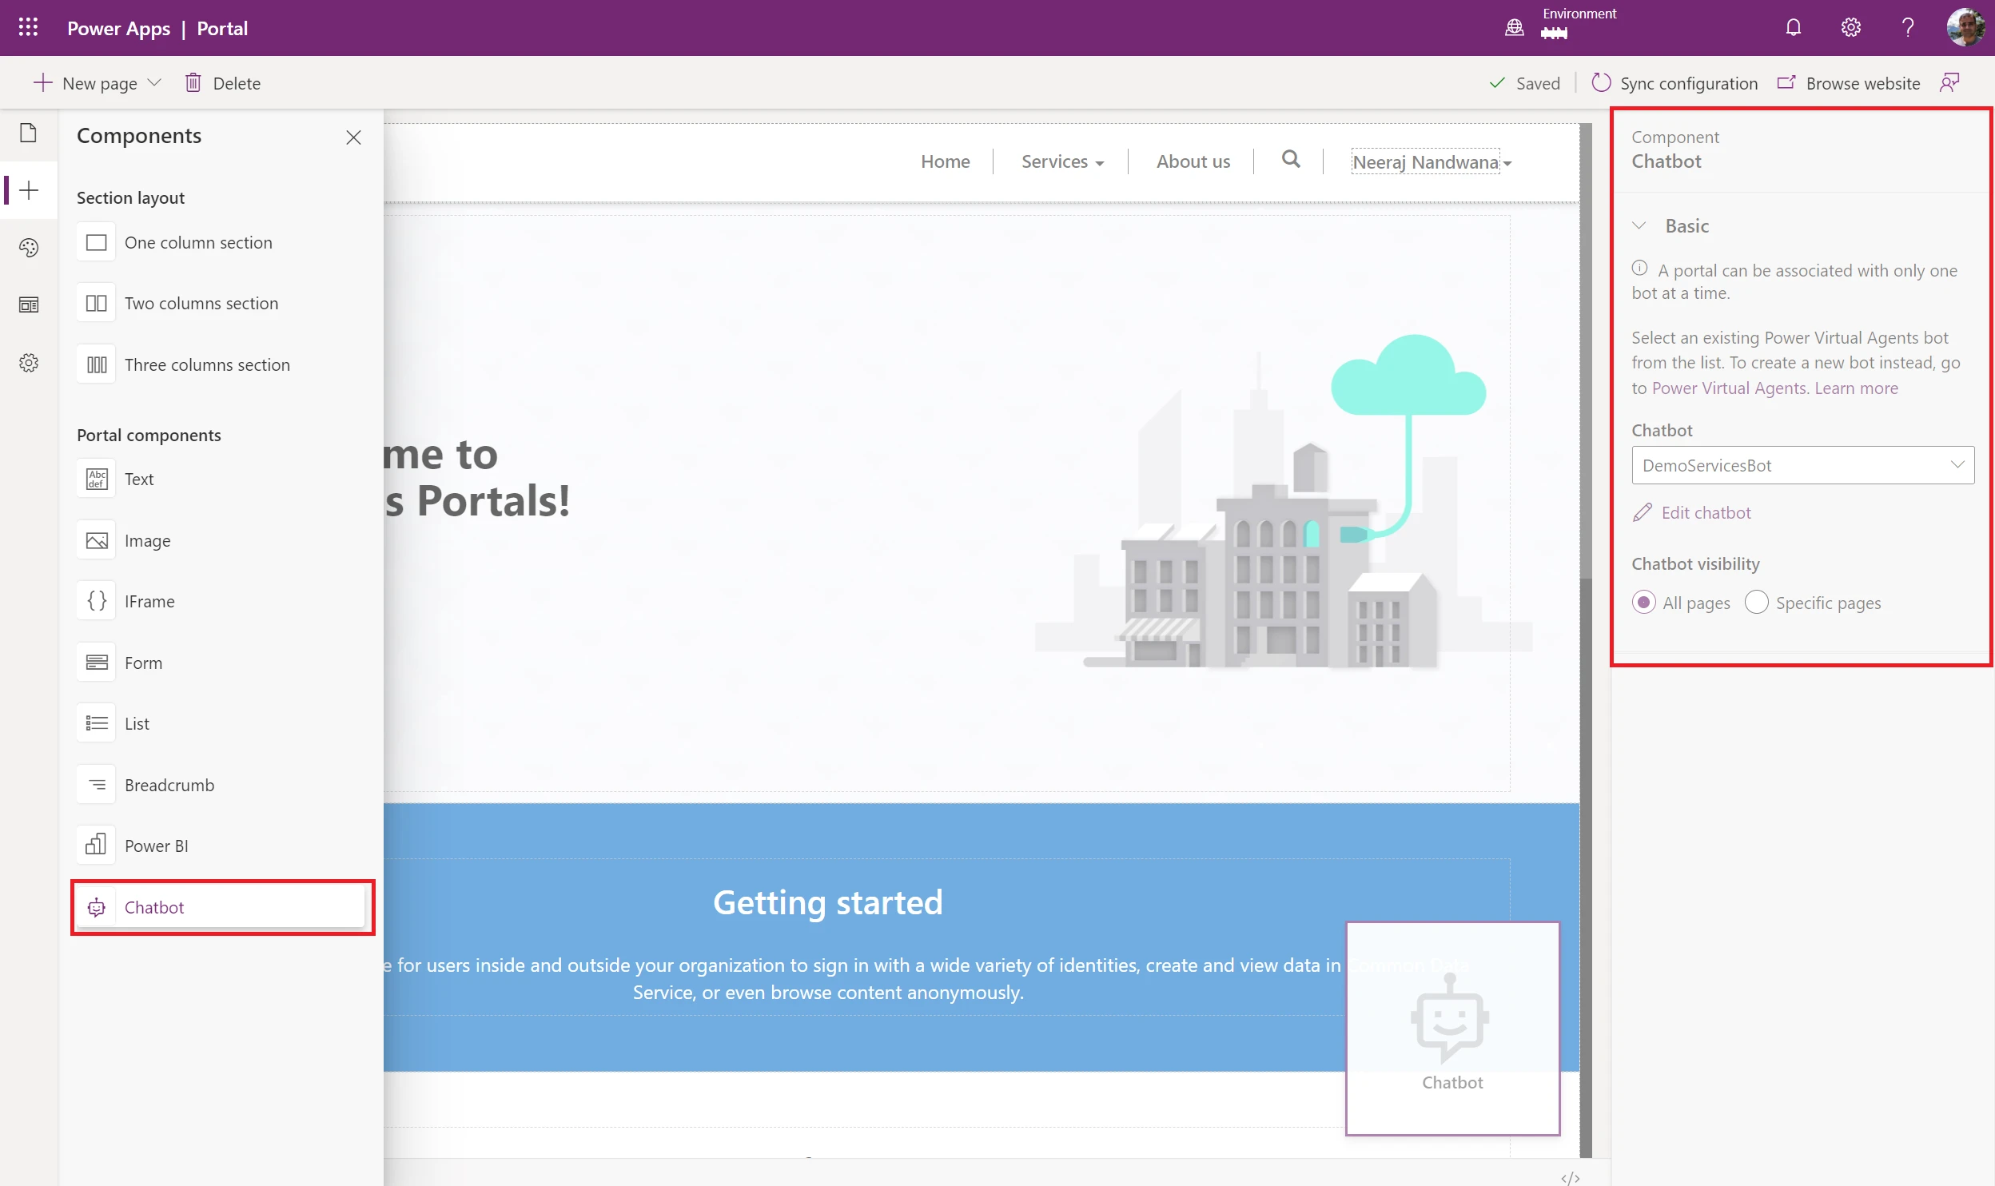Open the Themes palette icon in sidebar
The image size is (1995, 1186).
(x=28, y=248)
